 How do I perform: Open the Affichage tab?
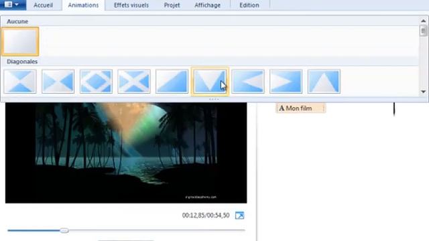click(x=207, y=5)
